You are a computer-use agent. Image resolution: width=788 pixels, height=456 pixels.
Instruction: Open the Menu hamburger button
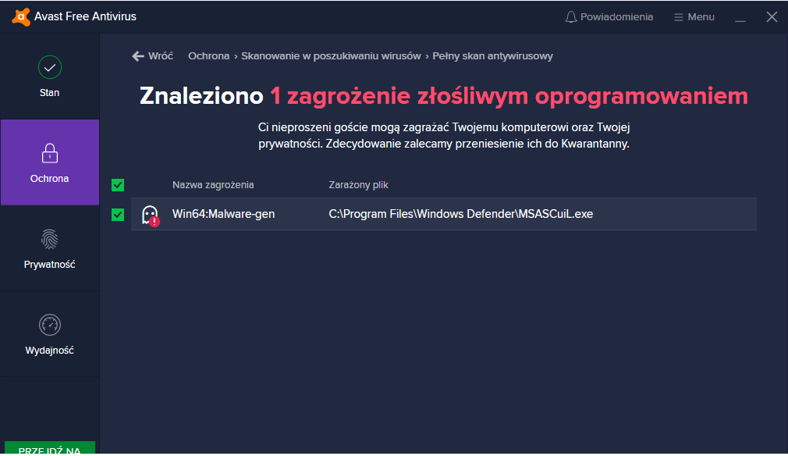pyautogui.click(x=694, y=17)
